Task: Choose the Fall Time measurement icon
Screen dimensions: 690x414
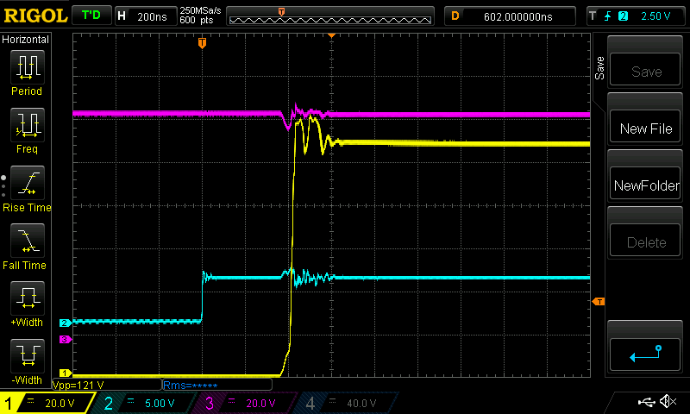Action: click(x=27, y=241)
